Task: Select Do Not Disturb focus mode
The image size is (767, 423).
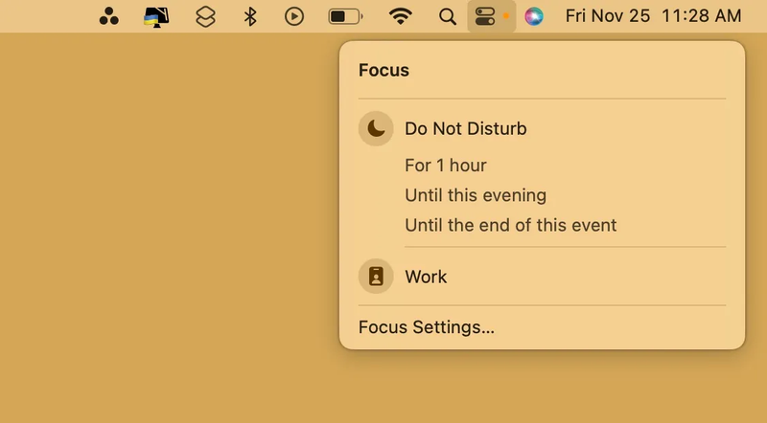Action: point(466,128)
